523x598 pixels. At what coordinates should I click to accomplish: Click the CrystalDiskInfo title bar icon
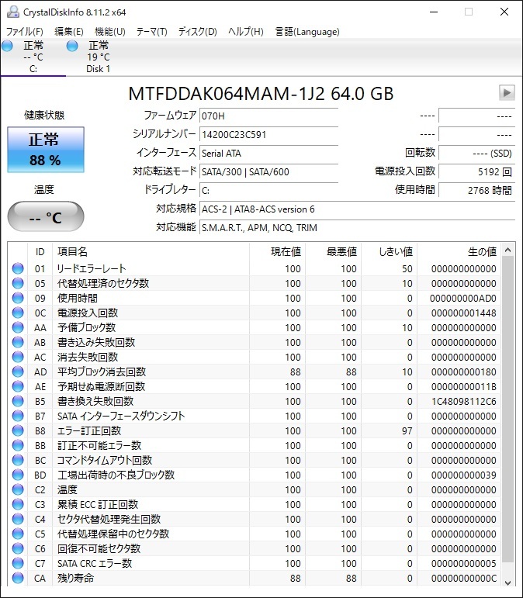point(12,12)
